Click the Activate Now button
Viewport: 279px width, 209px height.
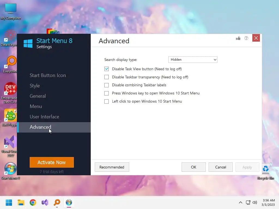click(51, 162)
